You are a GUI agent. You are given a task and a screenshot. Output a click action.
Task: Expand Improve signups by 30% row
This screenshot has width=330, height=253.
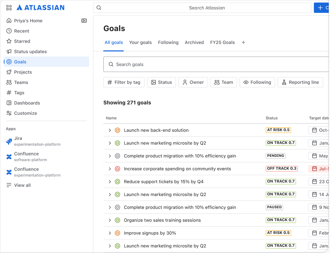point(110,233)
